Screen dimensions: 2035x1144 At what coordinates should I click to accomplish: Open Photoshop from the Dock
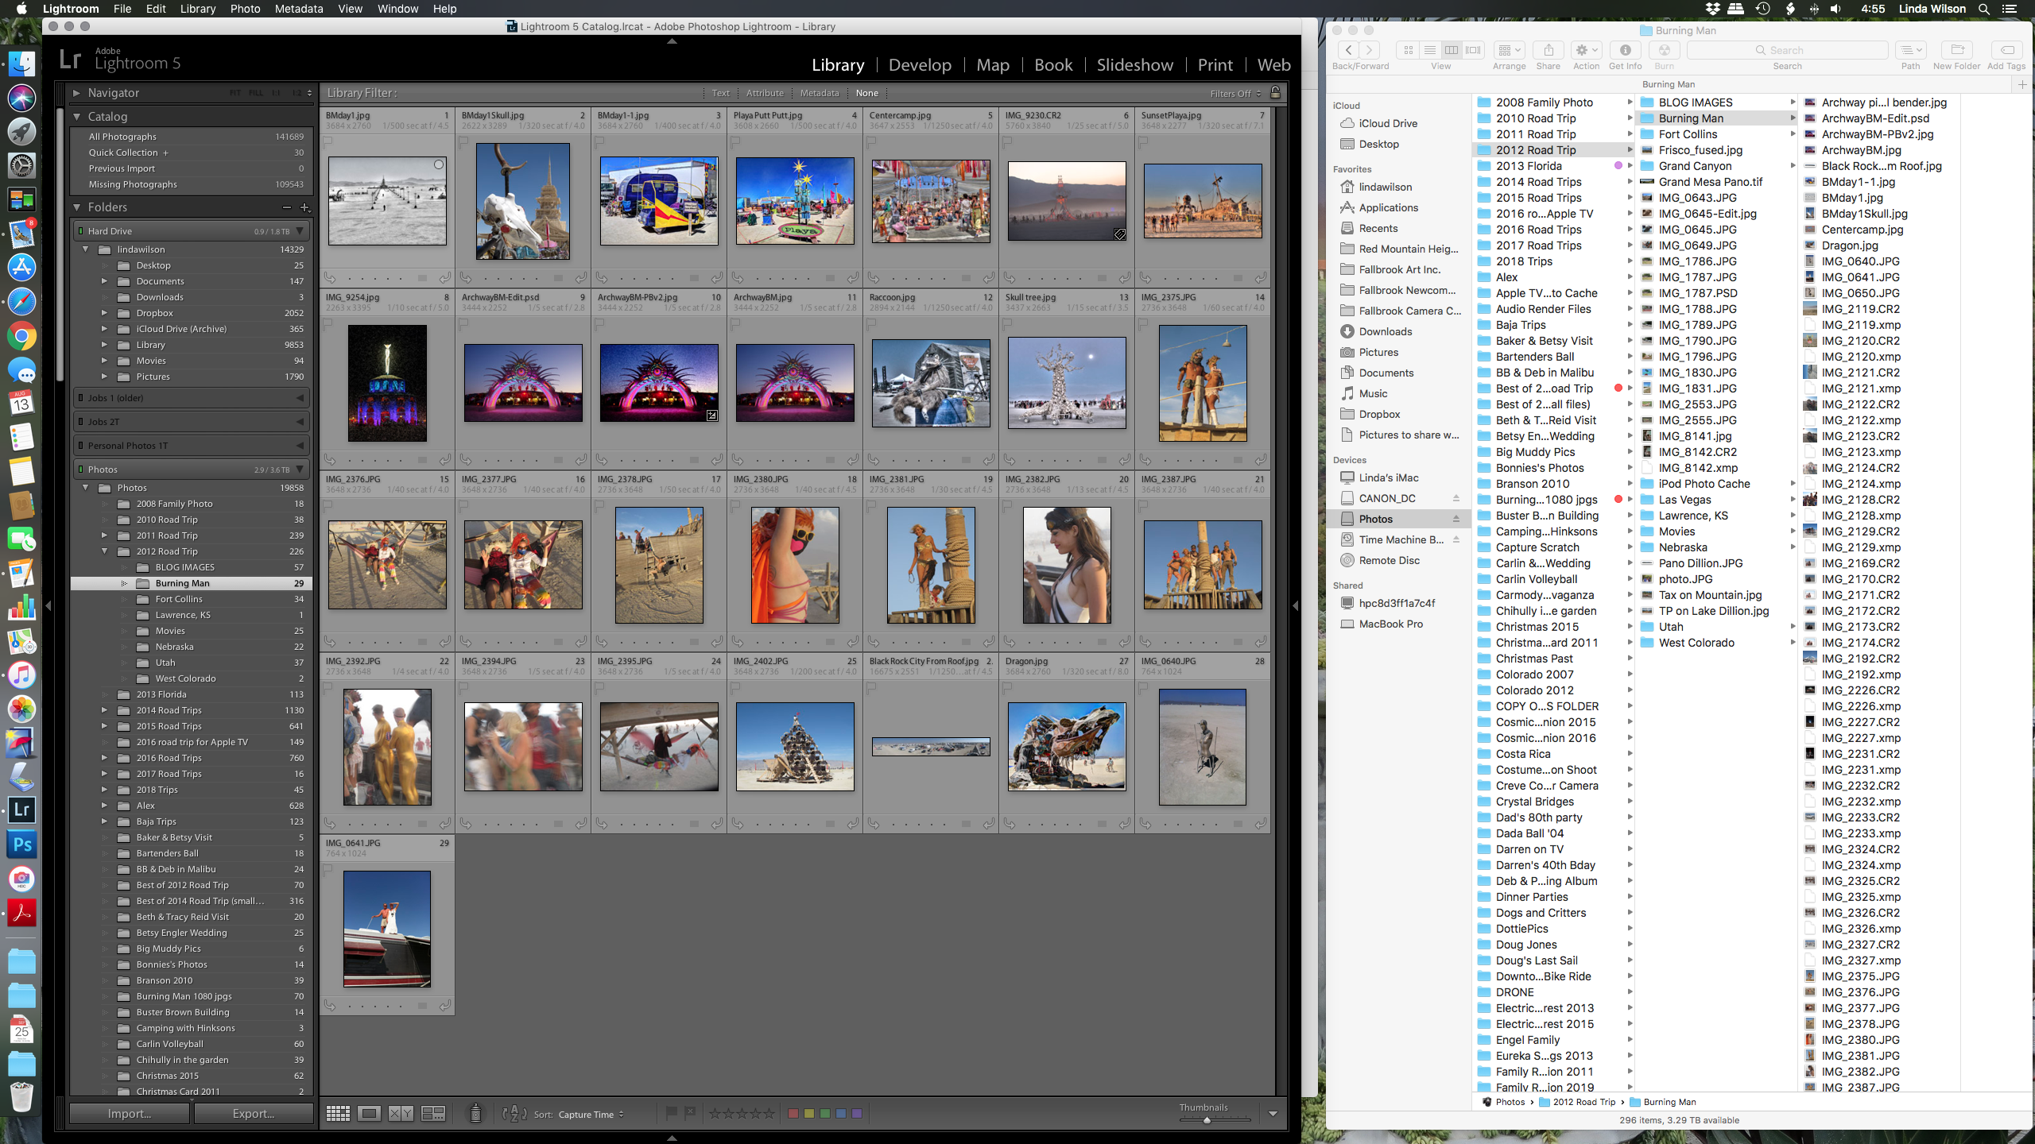(21, 844)
